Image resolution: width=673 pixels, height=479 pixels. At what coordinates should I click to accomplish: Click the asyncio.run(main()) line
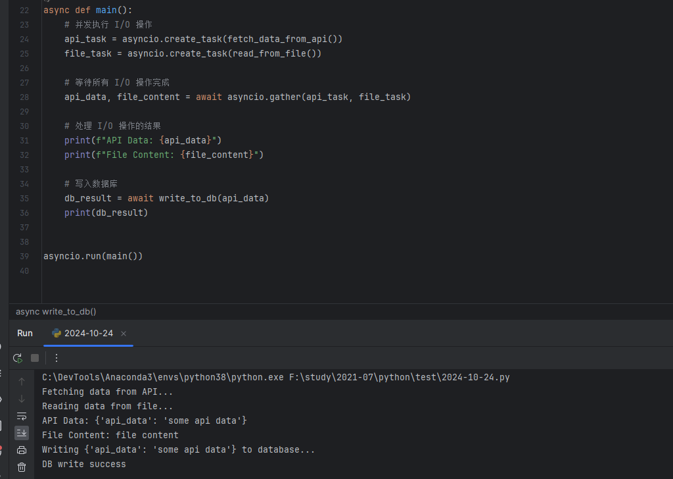click(93, 256)
